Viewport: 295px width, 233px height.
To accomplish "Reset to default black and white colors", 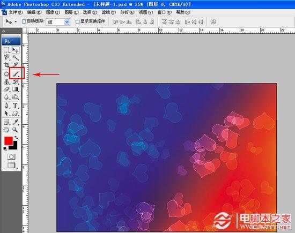I will pyautogui.click(x=5, y=149).
